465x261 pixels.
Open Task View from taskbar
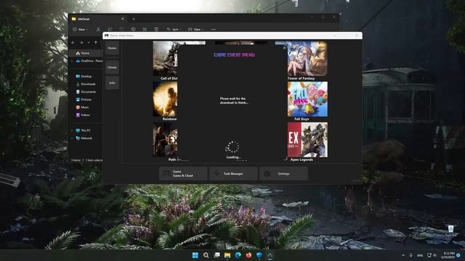coord(217,255)
